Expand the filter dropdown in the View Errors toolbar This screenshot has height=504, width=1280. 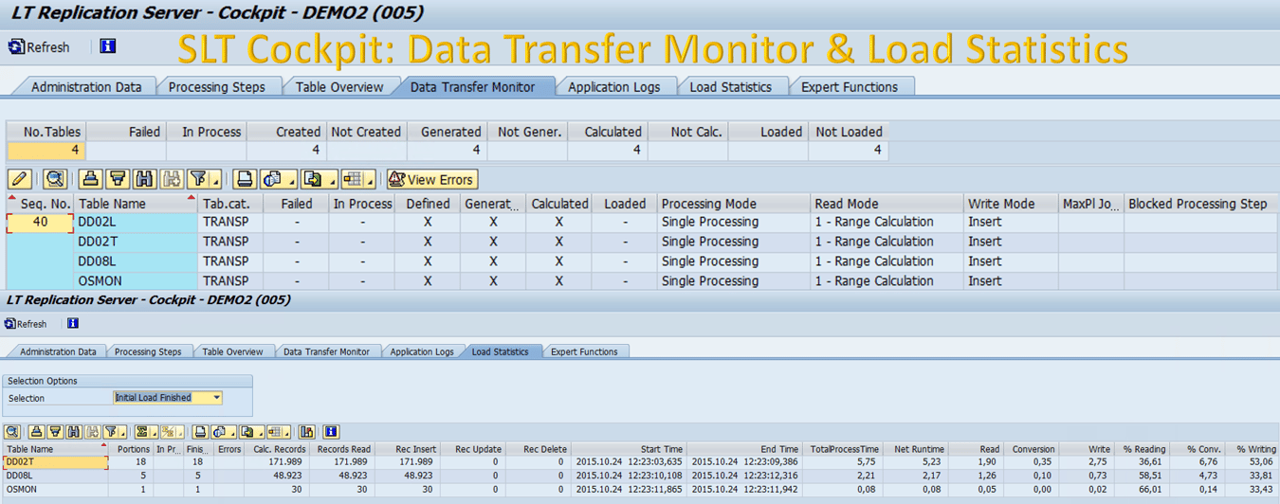214,179
